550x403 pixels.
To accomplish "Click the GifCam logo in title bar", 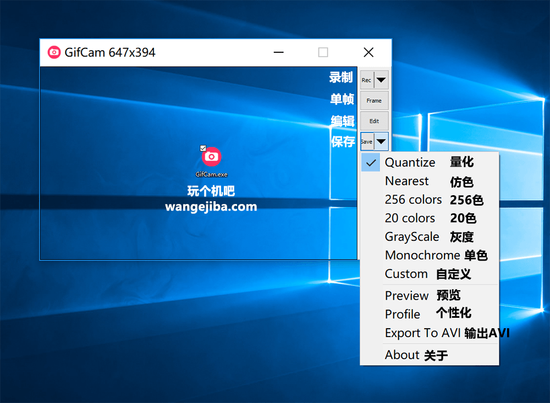I will point(54,52).
